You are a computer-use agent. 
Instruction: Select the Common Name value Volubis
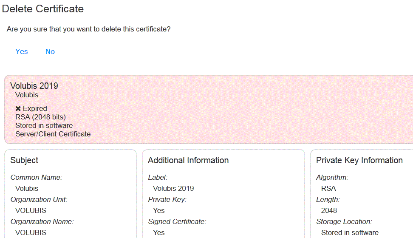(27, 188)
